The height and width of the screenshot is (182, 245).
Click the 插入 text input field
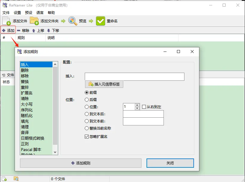(x=135, y=77)
